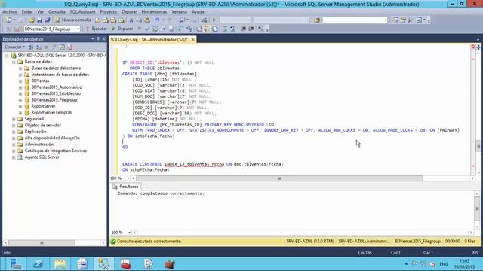Switch to the Resultados tab
Screen dimensions: 483x271
(126, 187)
